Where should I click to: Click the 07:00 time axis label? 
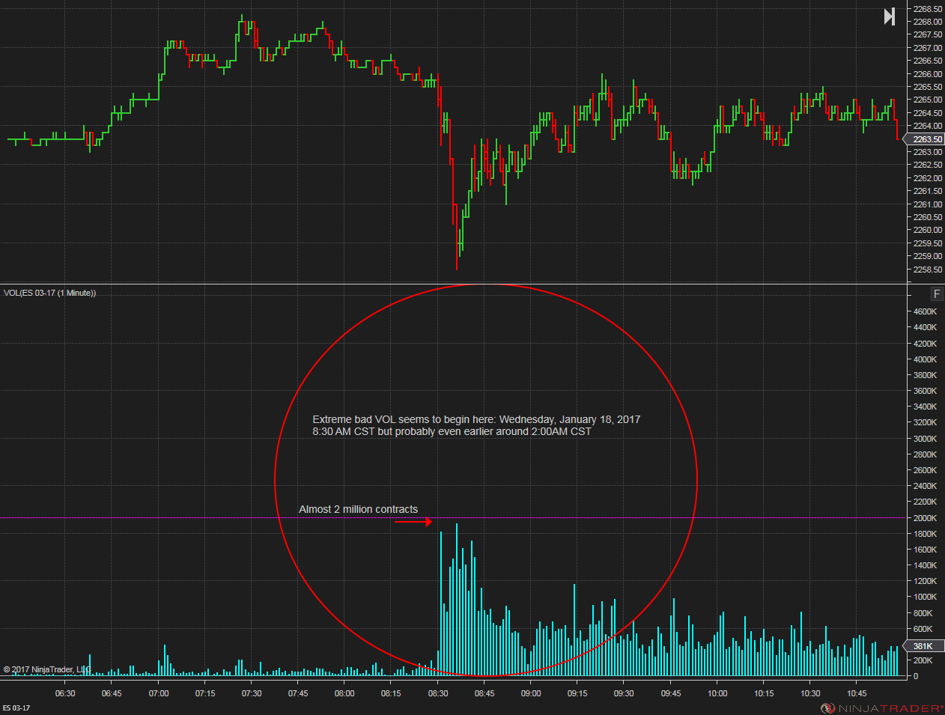click(x=159, y=693)
